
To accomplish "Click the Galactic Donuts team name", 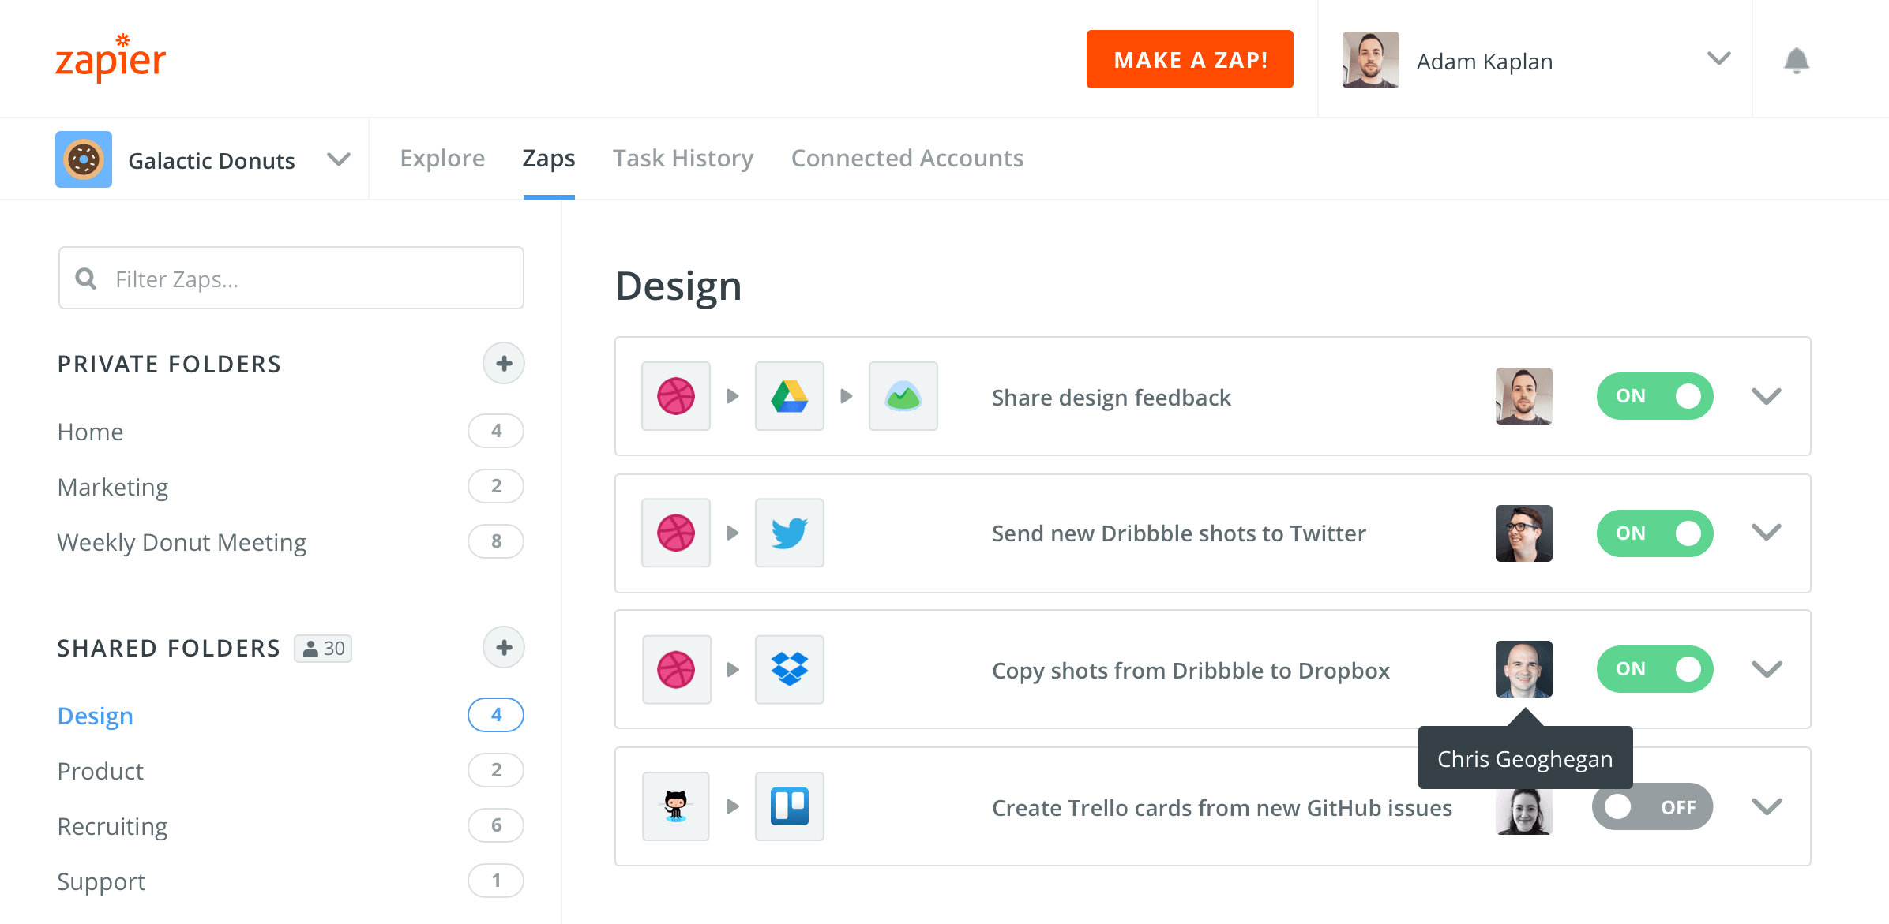I will 212,161.
